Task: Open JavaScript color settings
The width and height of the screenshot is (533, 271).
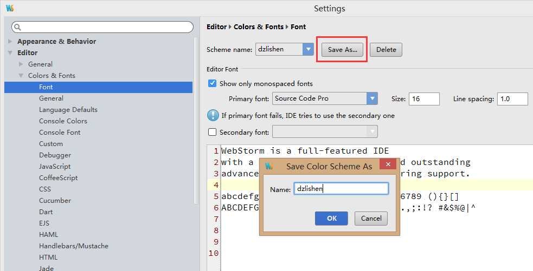Action: 55,167
